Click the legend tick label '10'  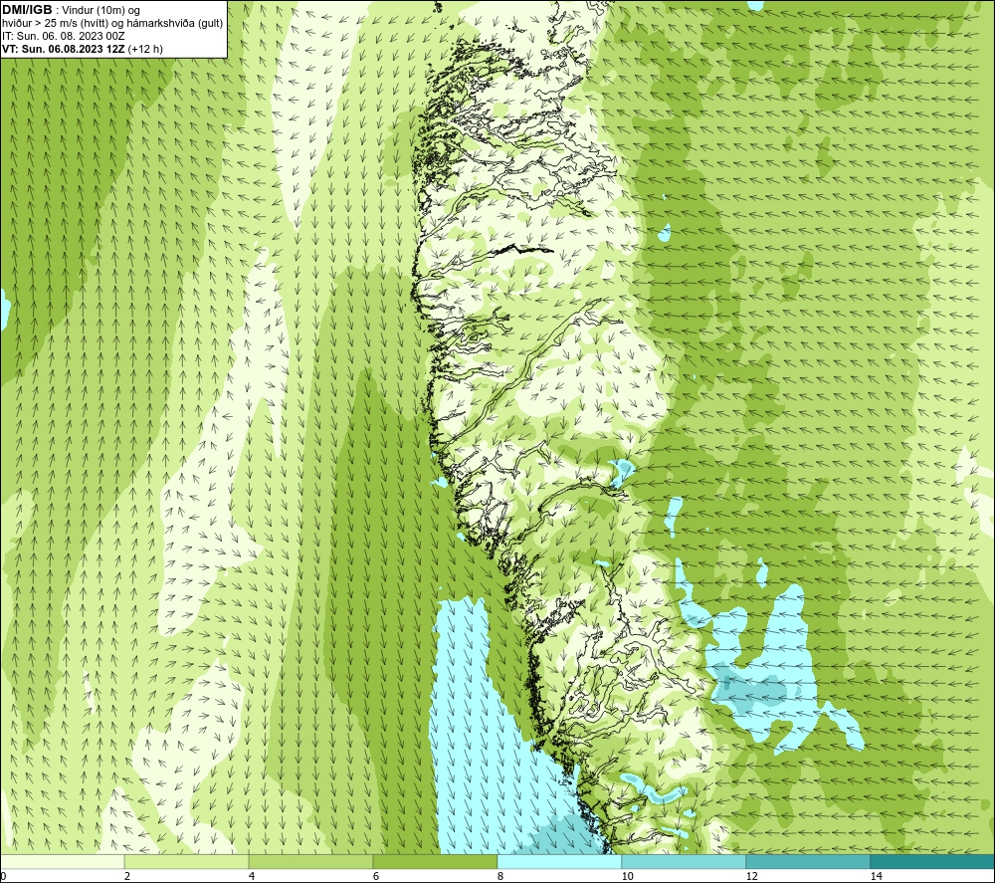[627, 877]
